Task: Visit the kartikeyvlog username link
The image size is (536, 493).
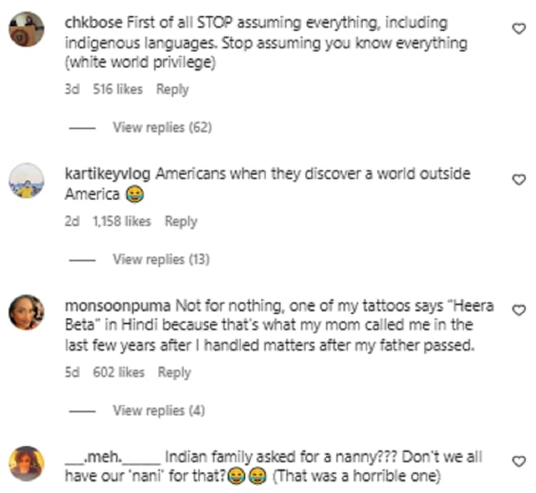Action: click(108, 174)
